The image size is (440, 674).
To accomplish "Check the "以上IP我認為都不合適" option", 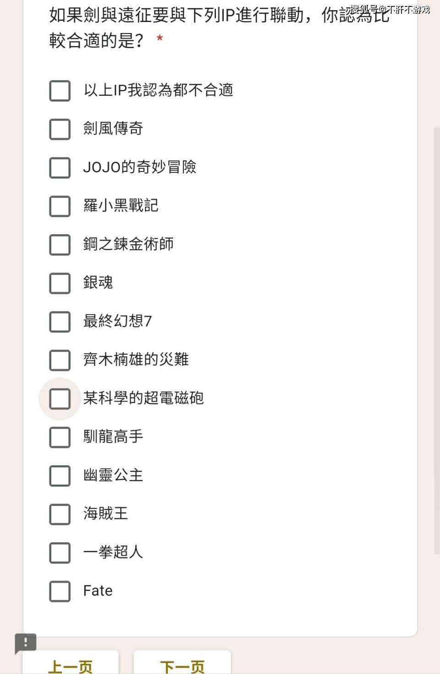I will (59, 91).
